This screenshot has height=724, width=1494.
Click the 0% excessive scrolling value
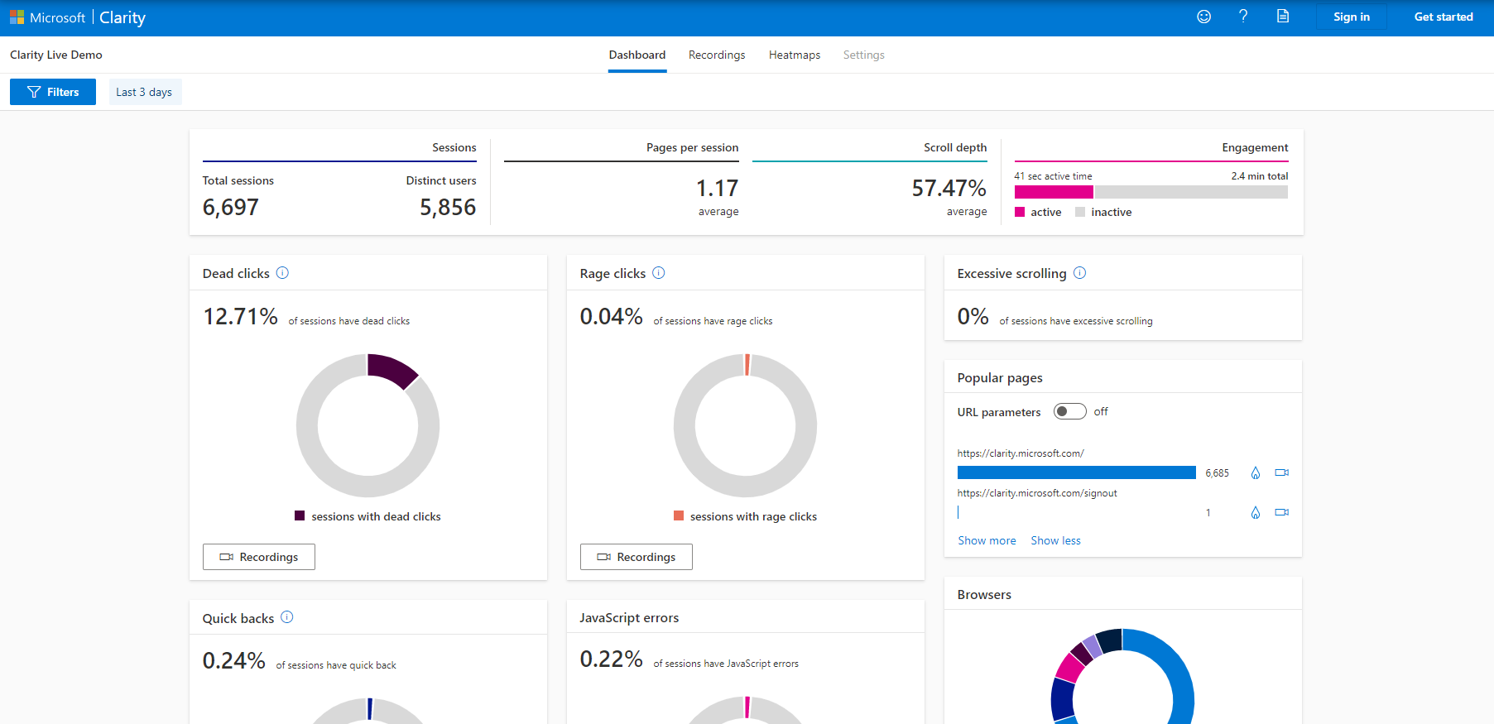click(x=973, y=316)
